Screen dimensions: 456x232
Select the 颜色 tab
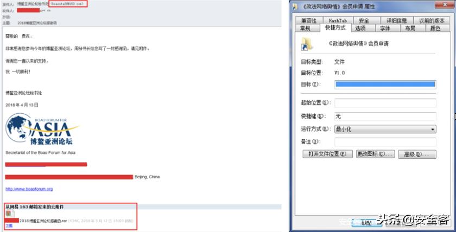click(x=435, y=28)
